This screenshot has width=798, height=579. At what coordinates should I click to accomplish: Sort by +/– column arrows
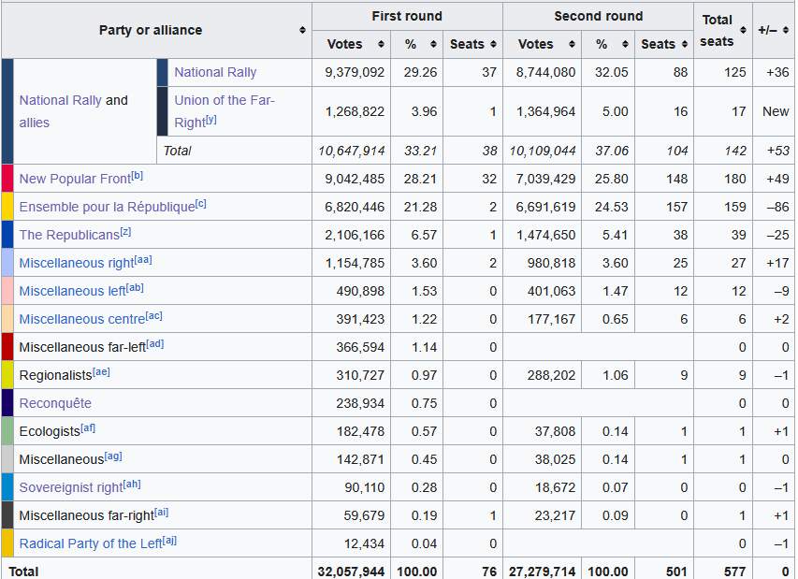785,31
